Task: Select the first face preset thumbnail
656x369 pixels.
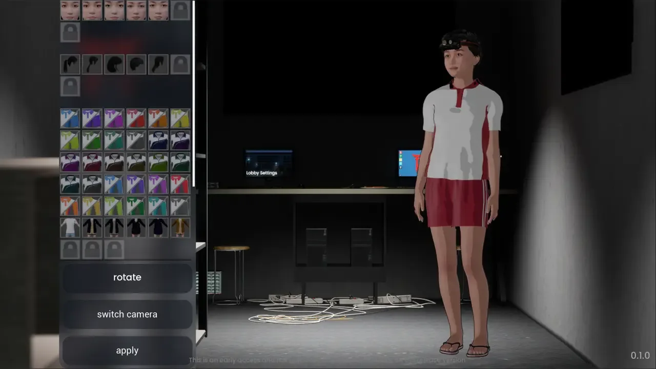Action: (70, 10)
